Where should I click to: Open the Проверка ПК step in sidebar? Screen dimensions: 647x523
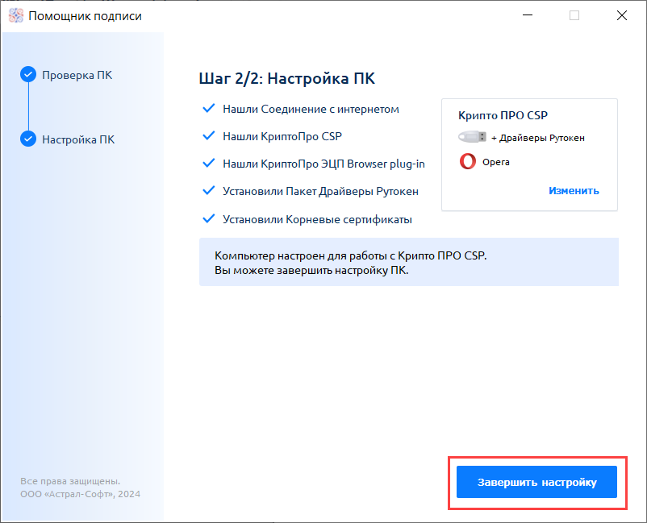point(77,75)
